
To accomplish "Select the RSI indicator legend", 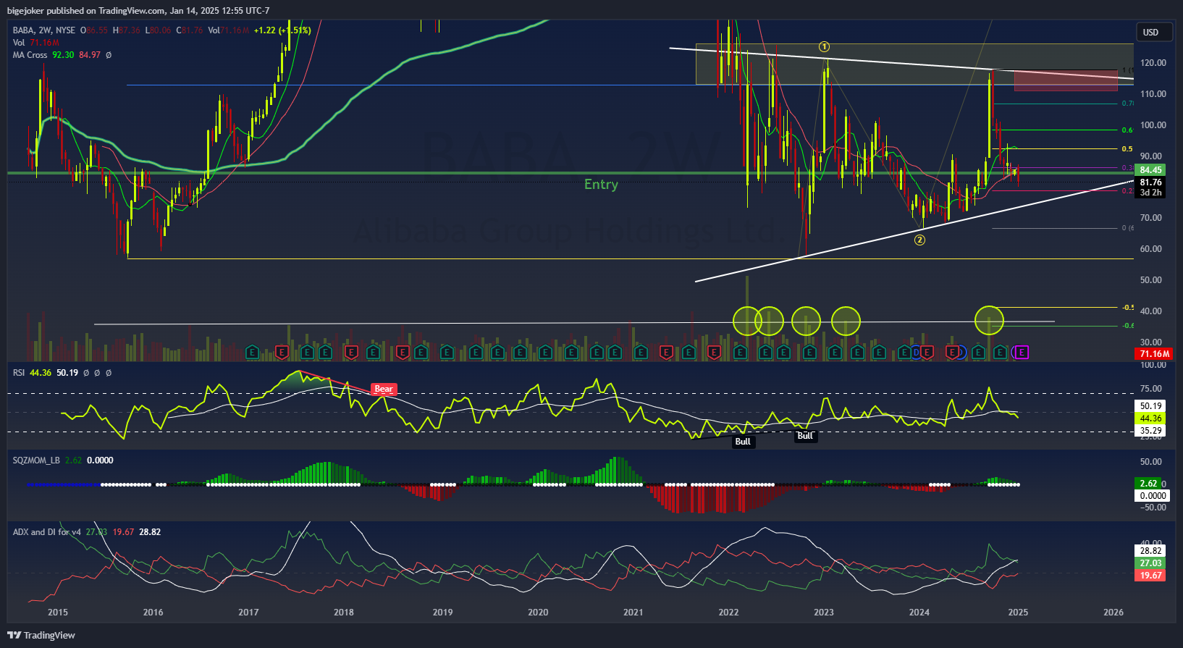I will pyautogui.click(x=19, y=373).
